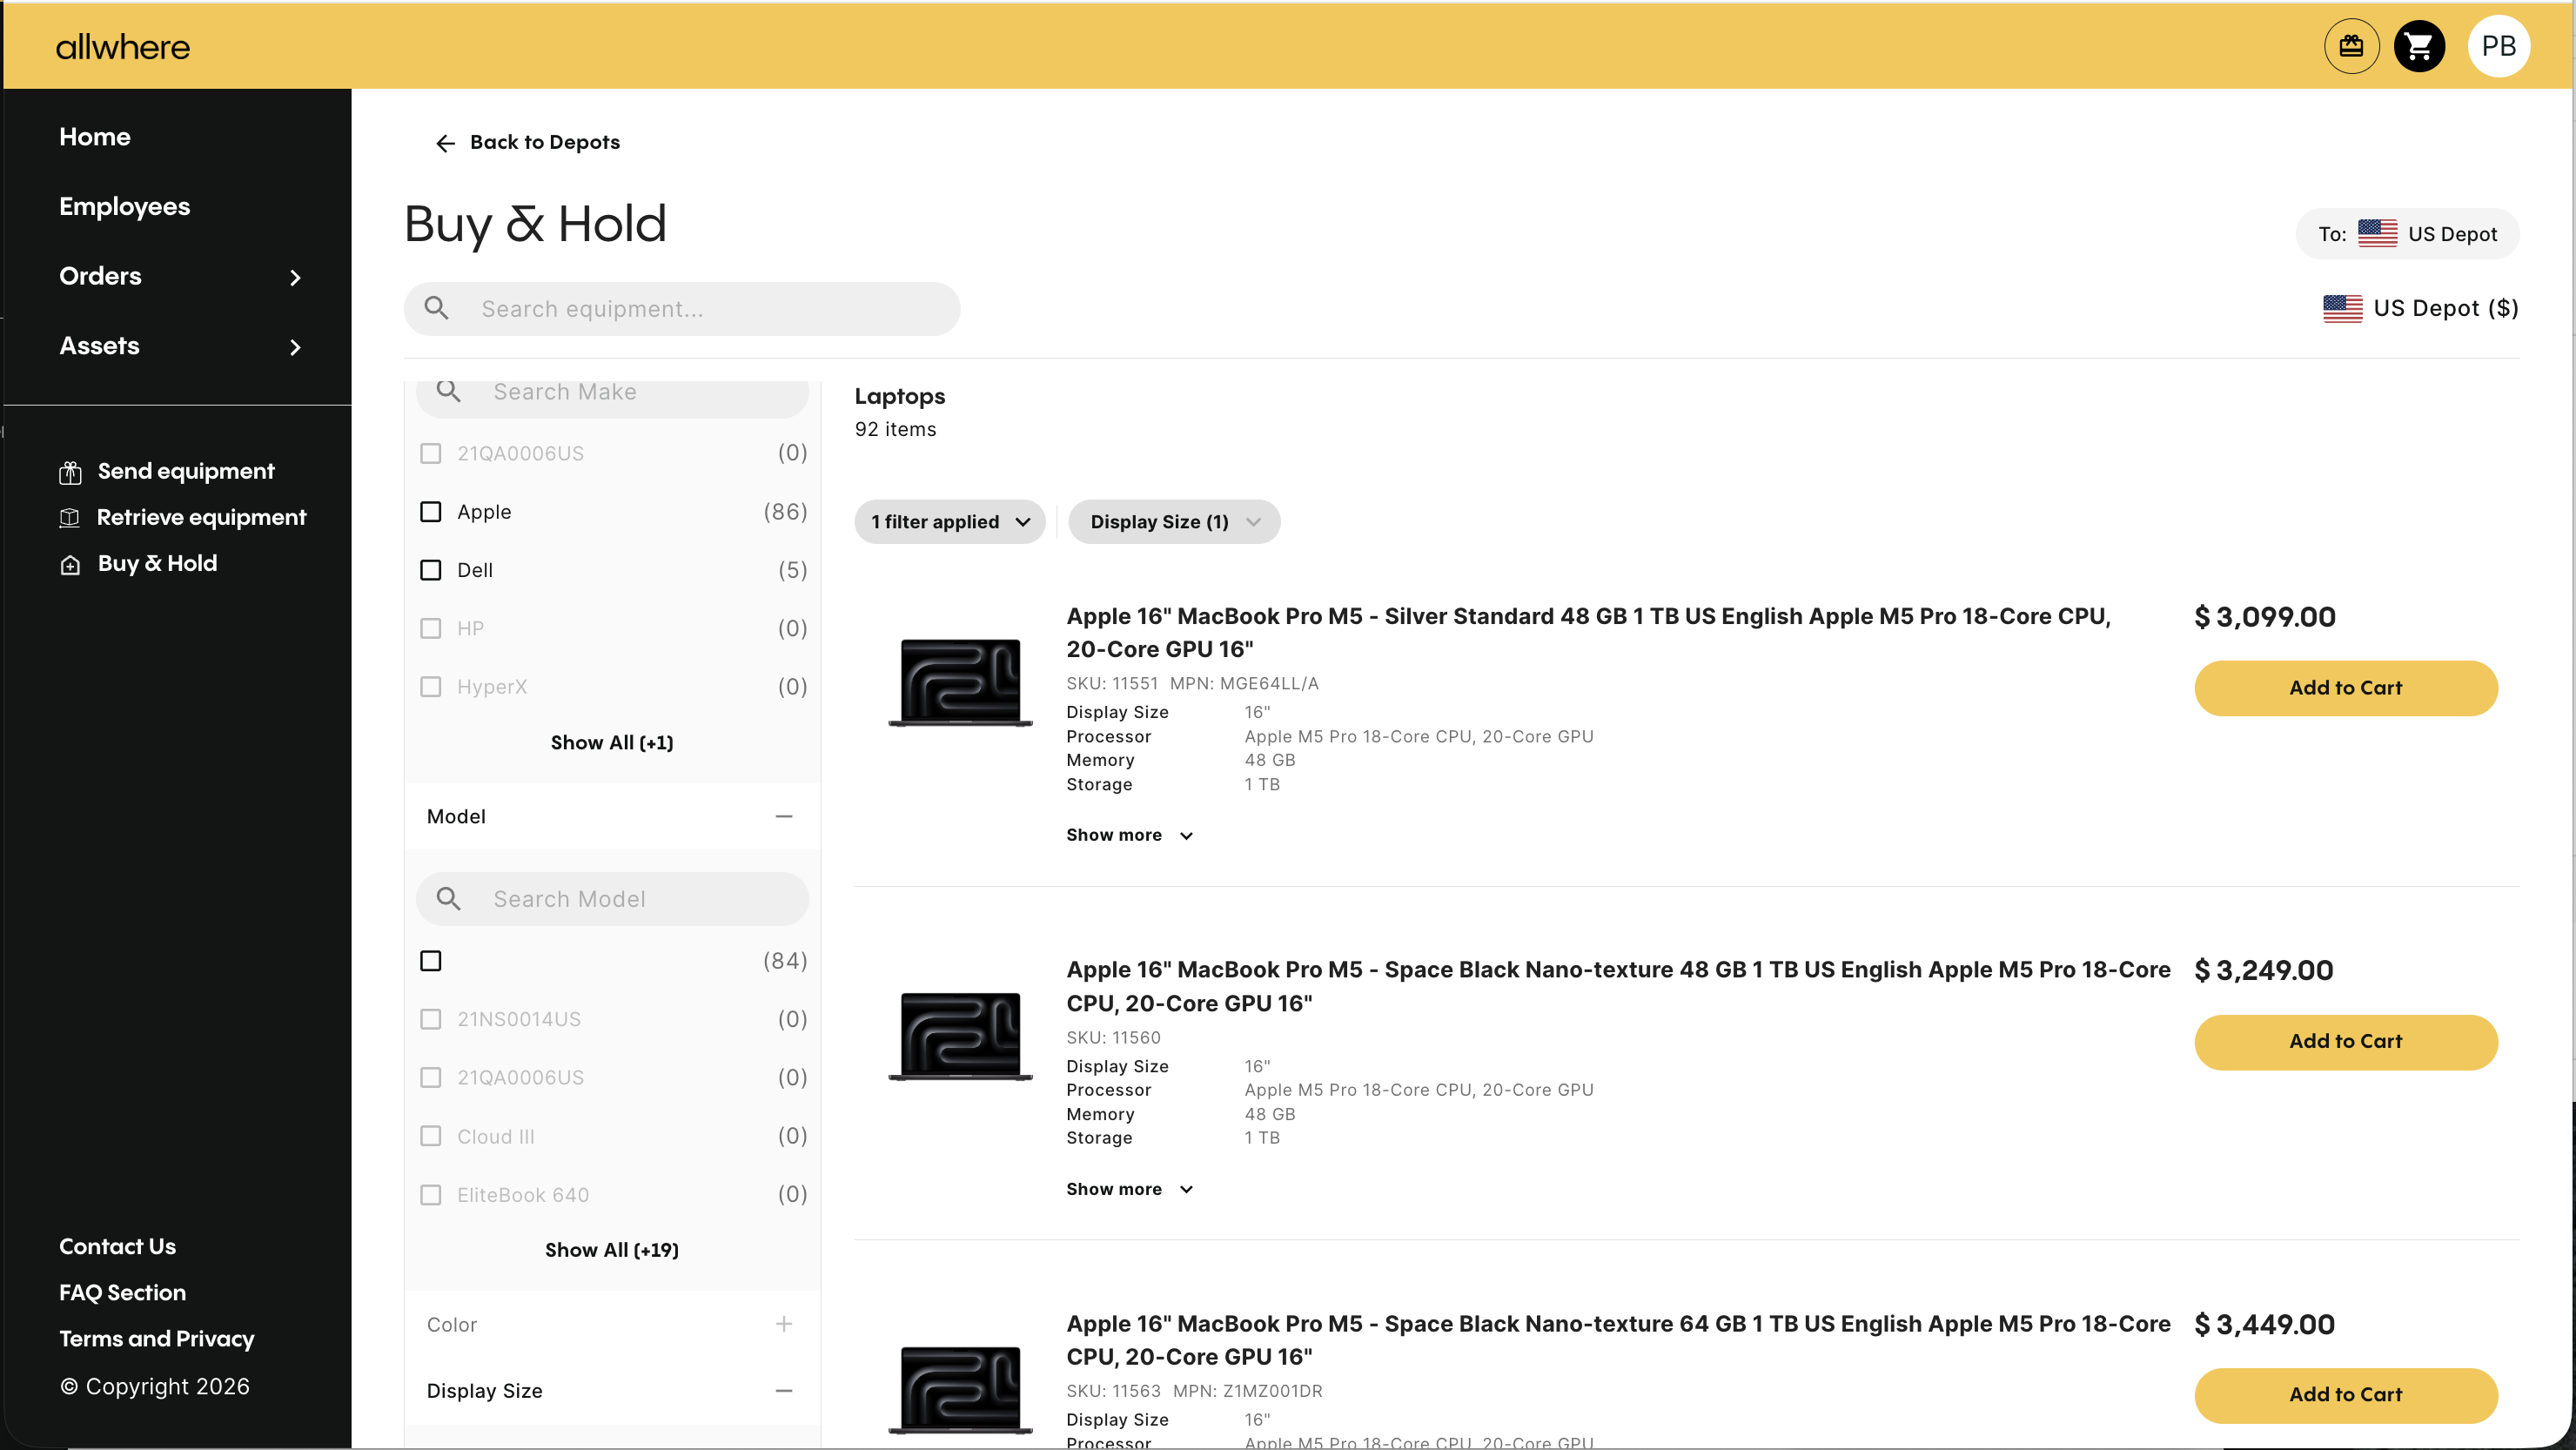Viewport: 2576px width, 1450px height.
Task: Check the Dell make filter
Action: click(x=431, y=570)
